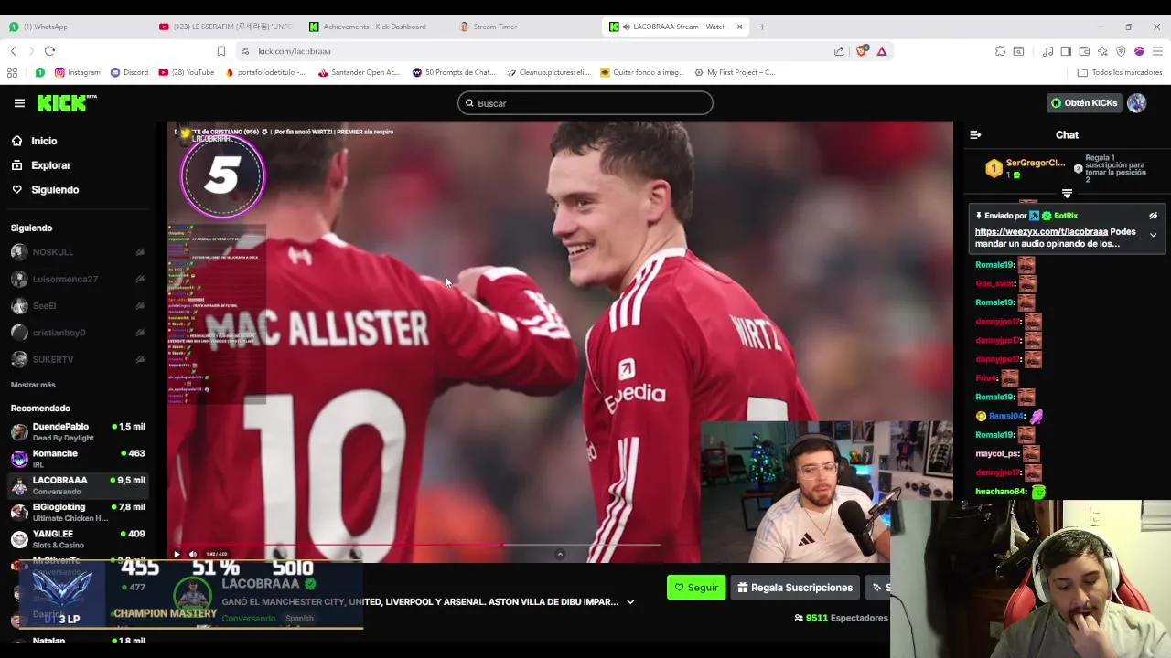1171x658 pixels.
Task: Click the Obtén KICKs button
Action: [x=1084, y=103]
